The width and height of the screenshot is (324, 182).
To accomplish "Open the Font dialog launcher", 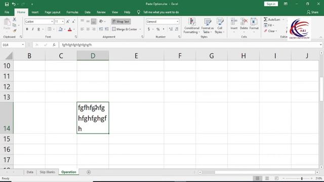I will 76,37.
